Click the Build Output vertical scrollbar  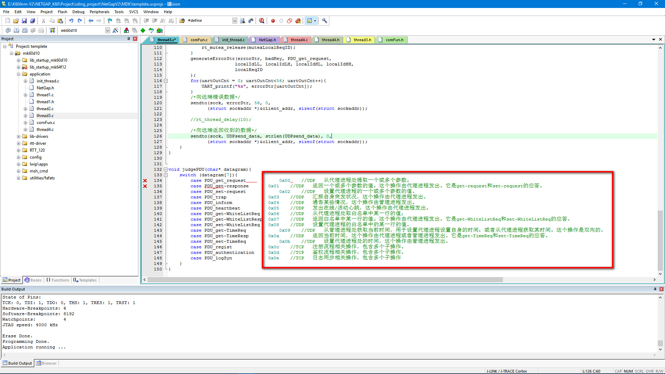(660, 323)
